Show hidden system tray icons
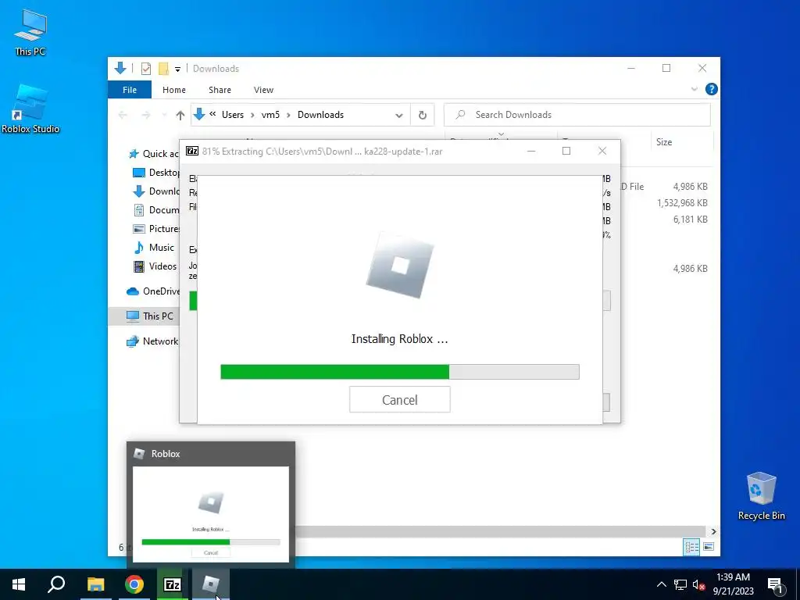800x600 pixels. pyautogui.click(x=661, y=584)
